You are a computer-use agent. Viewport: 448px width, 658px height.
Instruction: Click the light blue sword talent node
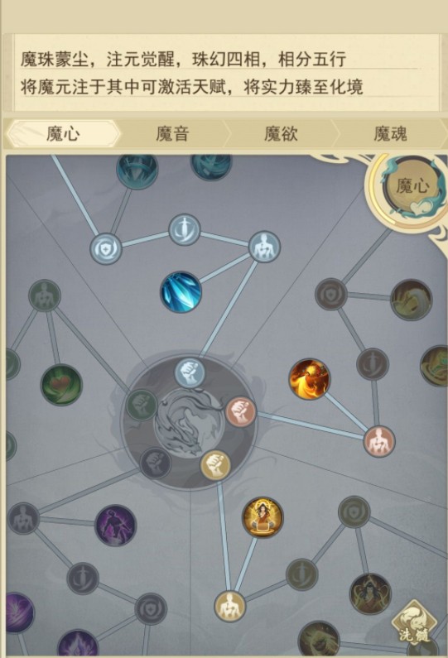(184, 229)
